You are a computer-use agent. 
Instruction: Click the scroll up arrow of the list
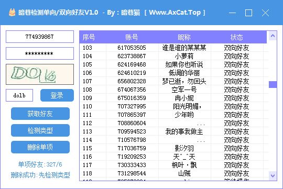tap(273, 36)
